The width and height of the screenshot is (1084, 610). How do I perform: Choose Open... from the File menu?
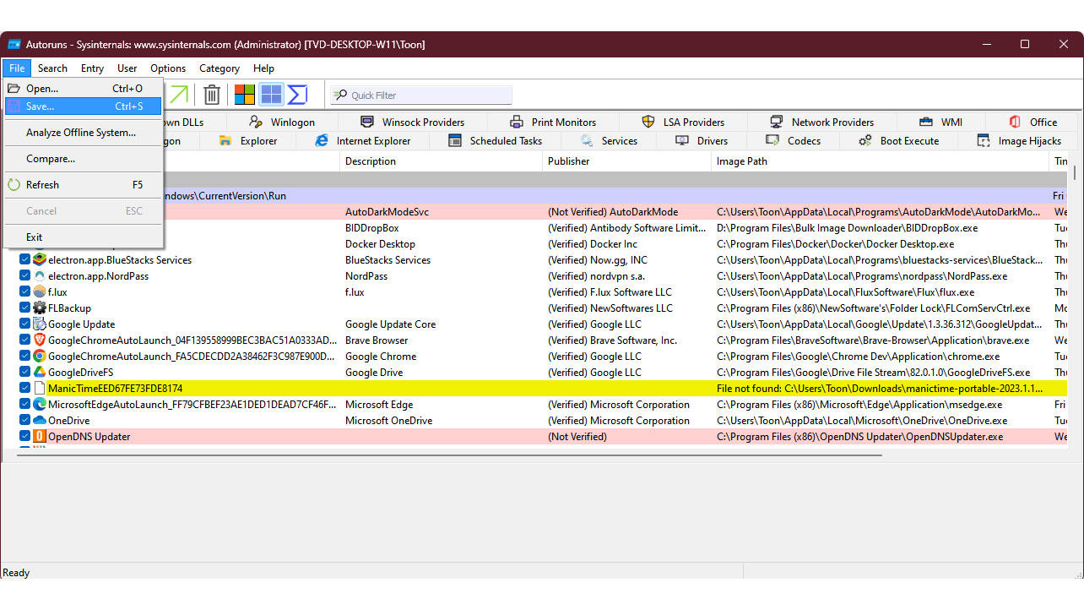click(x=83, y=89)
